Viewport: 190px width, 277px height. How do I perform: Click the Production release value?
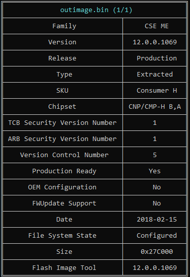156,58
